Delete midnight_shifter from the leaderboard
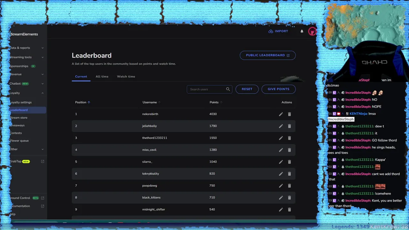 point(289,210)
